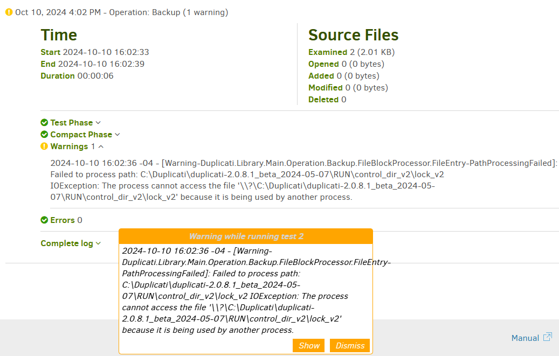Click the yellow alert icon next to Warnings
The width and height of the screenshot is (559, 356).
tap(44, 146)
